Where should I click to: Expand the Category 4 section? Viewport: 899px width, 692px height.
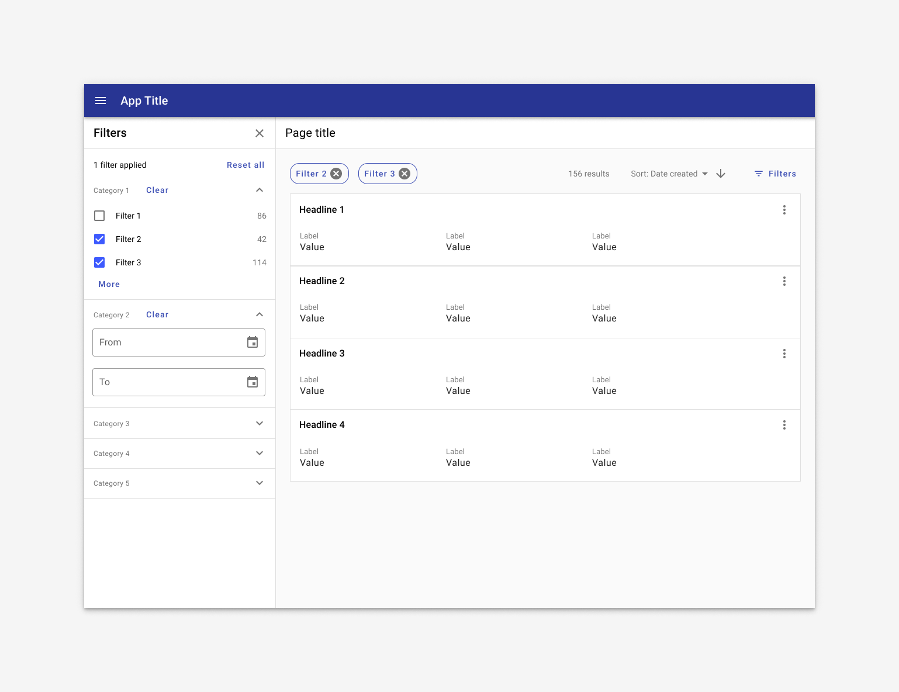[260, 453]
